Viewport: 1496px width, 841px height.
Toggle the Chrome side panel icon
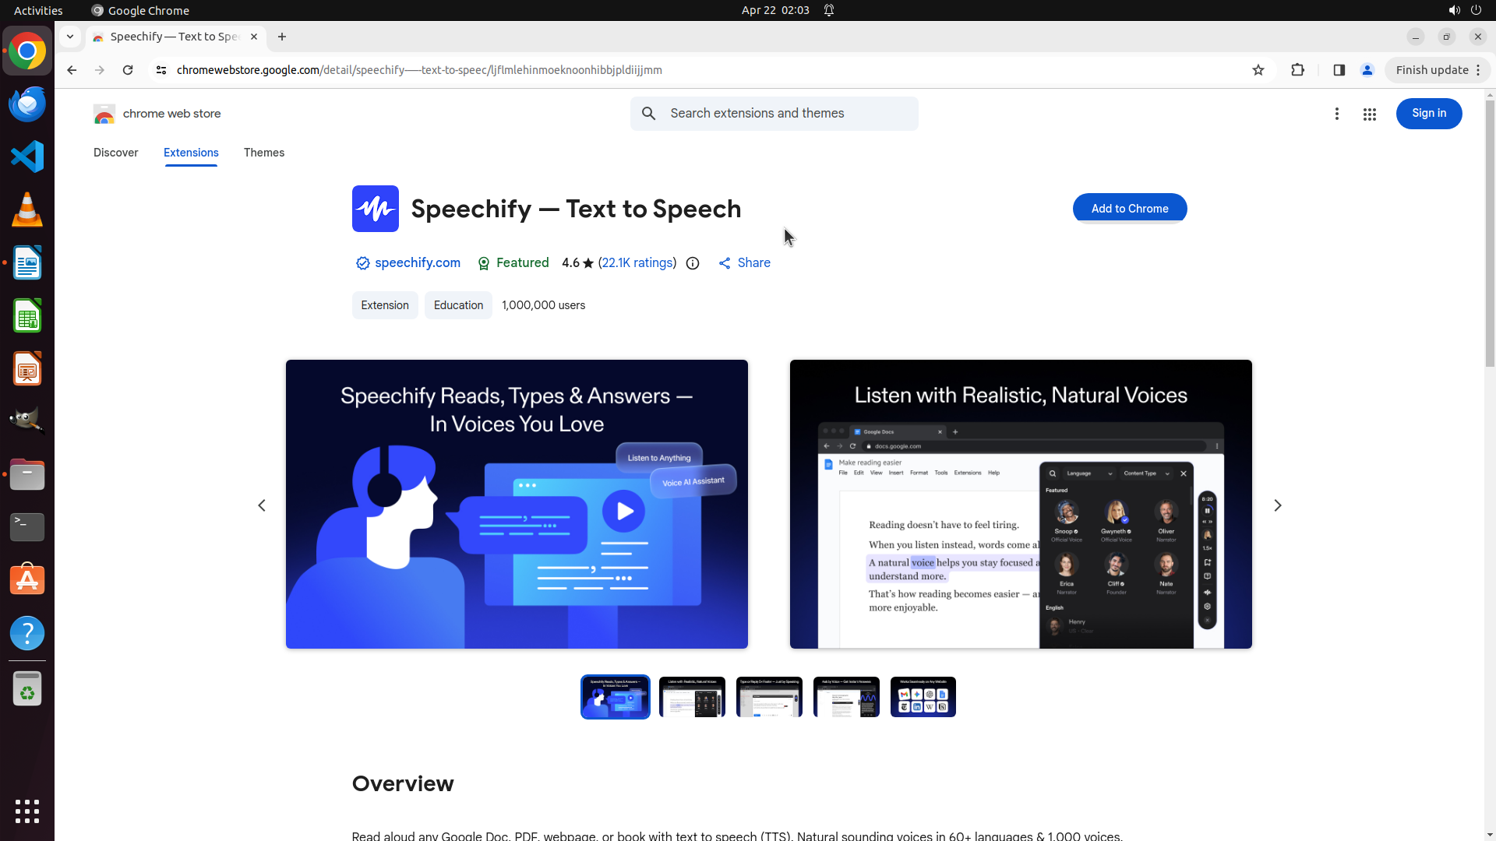pyautogui.click(x=1339, y=70)
